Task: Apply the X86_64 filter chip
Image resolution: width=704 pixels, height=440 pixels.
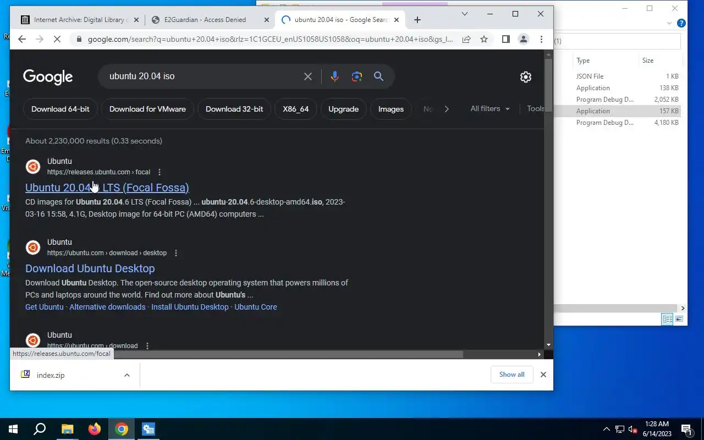Action: point(296,109)
